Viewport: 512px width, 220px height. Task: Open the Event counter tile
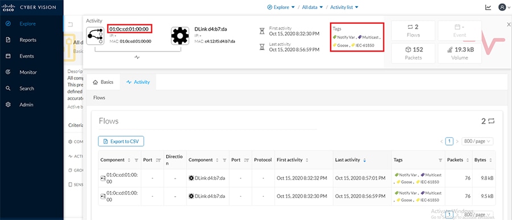point(460,30)
